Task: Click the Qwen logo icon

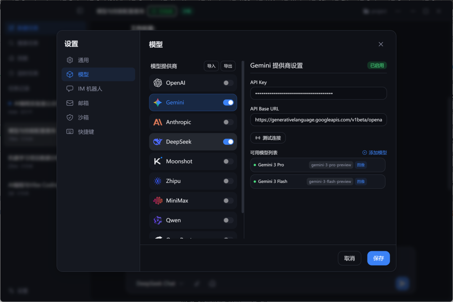Action: coord(158,220)
